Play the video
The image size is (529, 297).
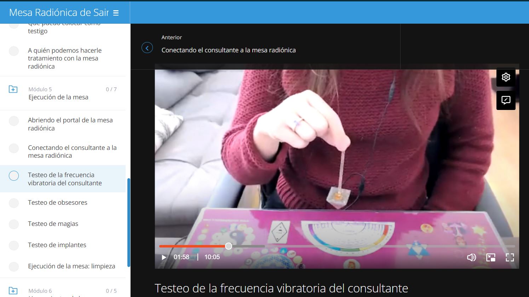click(164, 257)
